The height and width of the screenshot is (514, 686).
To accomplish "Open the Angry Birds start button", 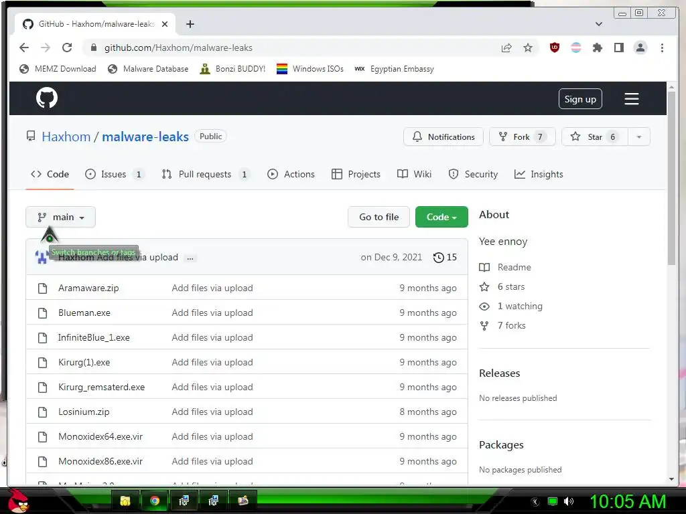I will 18,501.
